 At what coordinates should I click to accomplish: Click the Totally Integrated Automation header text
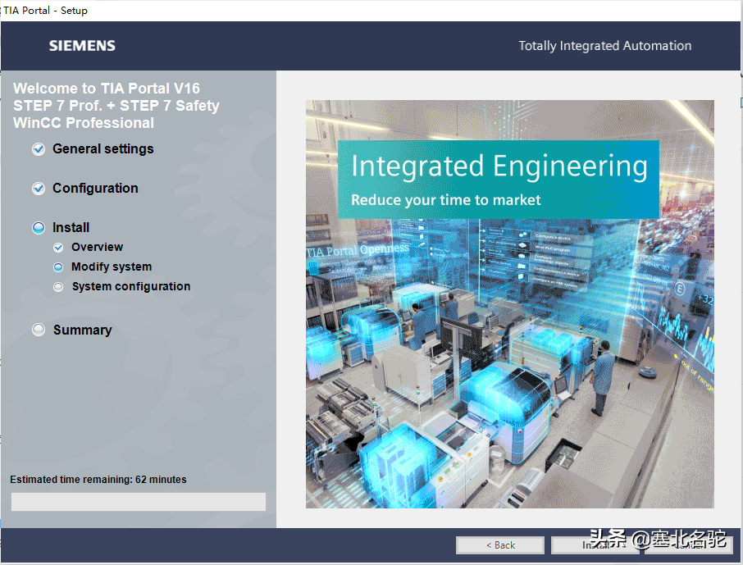coord(604,46)
